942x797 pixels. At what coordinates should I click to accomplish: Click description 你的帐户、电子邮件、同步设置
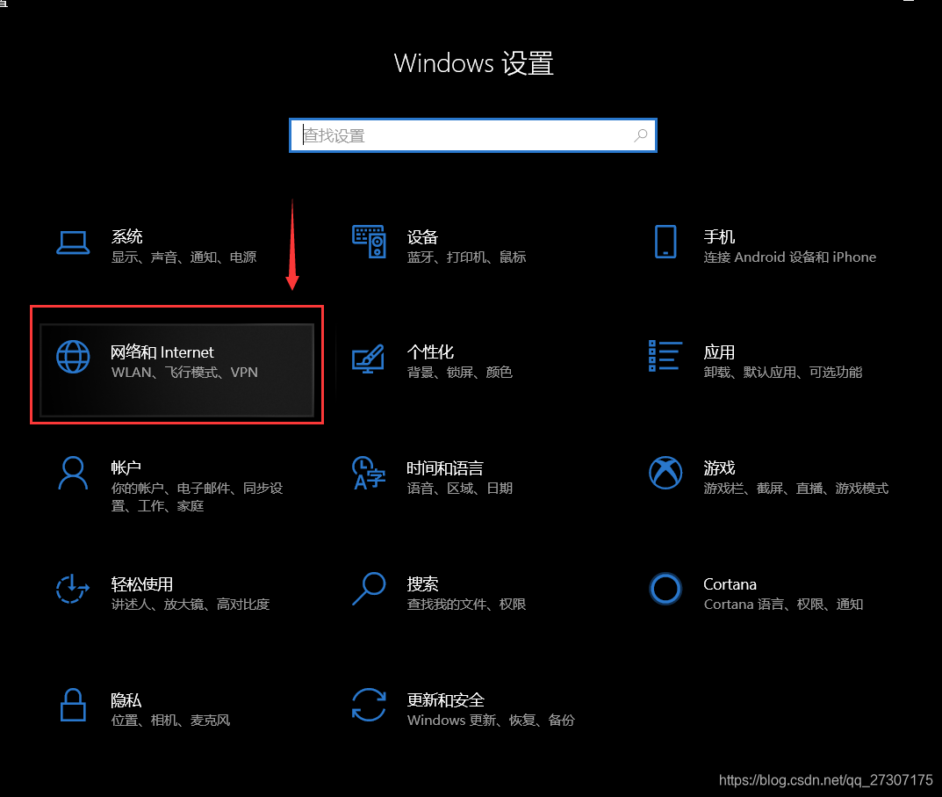click(x=197, y=496)
